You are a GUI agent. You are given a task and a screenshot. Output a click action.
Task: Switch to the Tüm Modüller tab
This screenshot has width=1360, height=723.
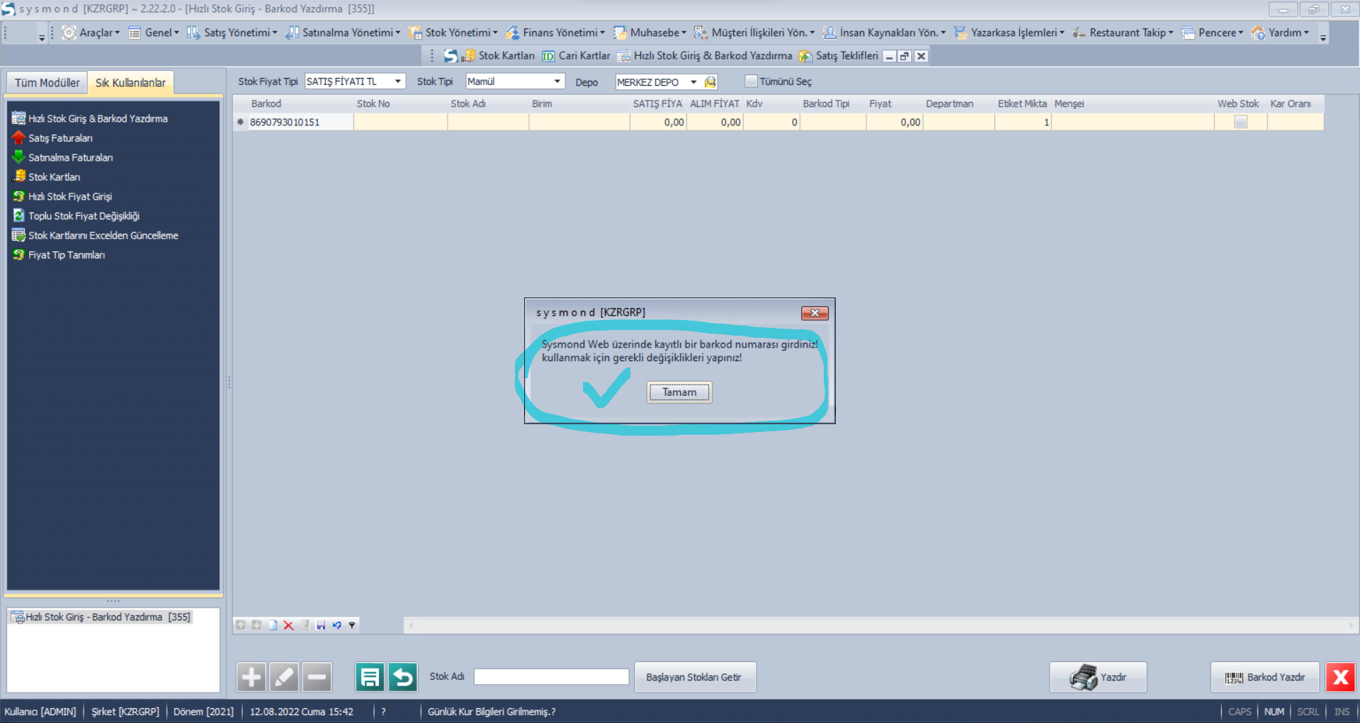click(47, 83)
